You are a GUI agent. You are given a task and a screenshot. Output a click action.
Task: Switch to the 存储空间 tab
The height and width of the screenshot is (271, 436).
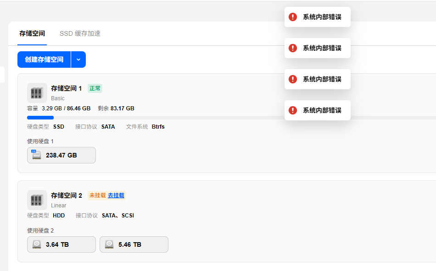tap(32, 33)
